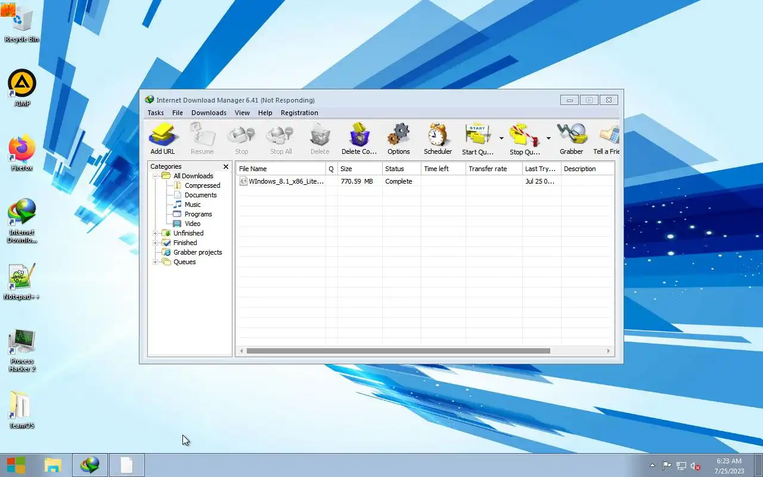Select the Internet Download Manager desktop shortcut
Screen dimensions: 763x477
[22, 221]
